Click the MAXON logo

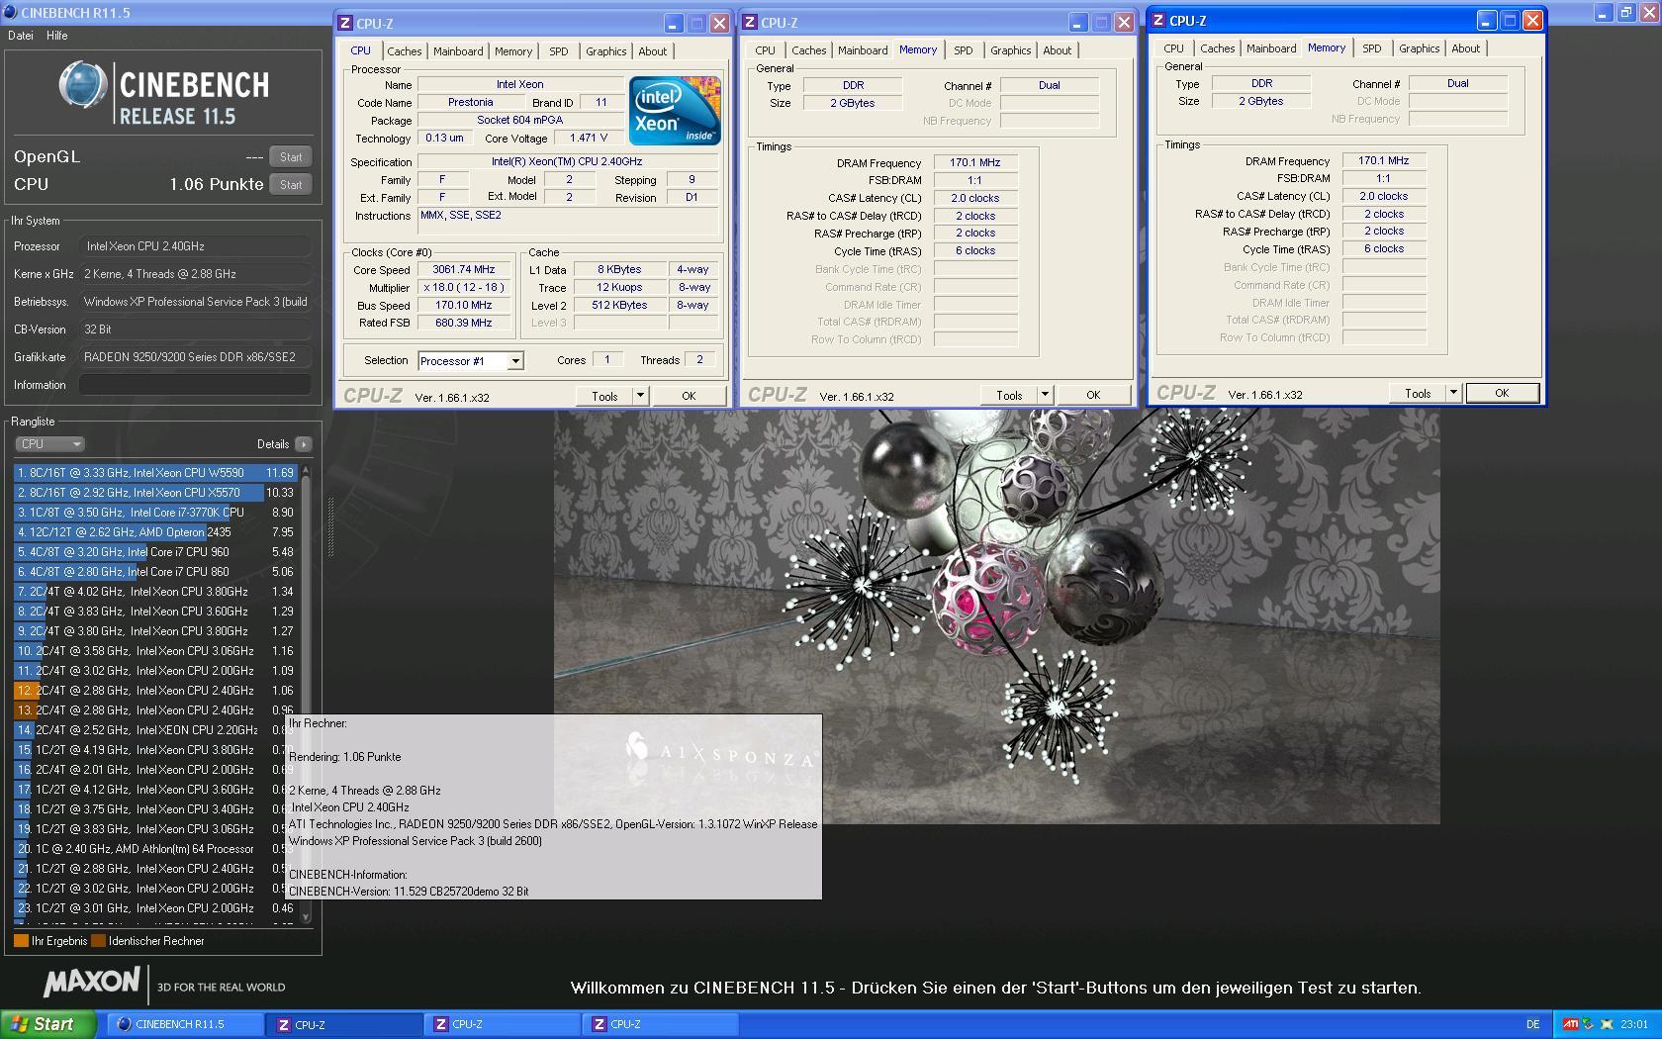point(92,983)
